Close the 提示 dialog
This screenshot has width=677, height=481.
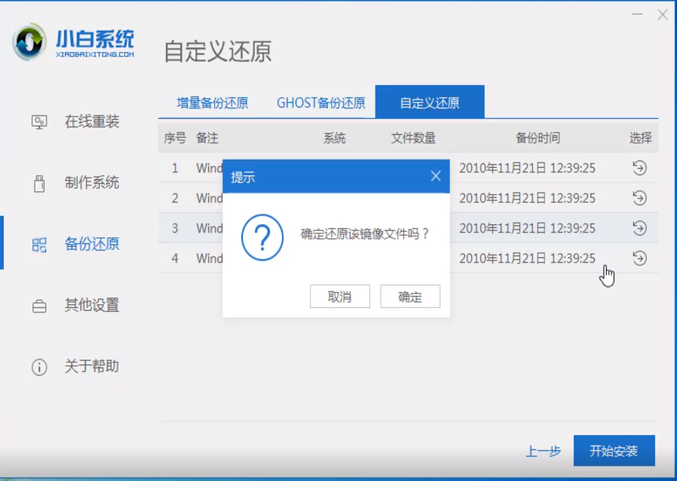[x=435, y=175]
